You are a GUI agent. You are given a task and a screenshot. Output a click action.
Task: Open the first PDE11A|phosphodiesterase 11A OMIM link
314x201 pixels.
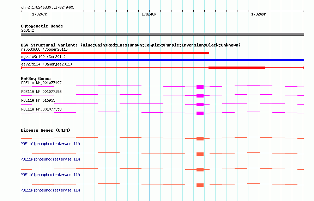(50, 144)
